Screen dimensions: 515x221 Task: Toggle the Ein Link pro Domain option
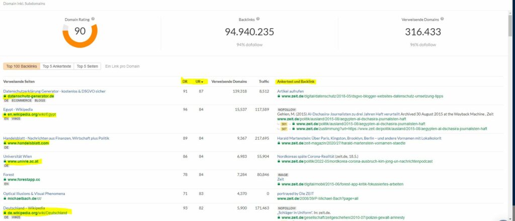(x=122, y=66)
